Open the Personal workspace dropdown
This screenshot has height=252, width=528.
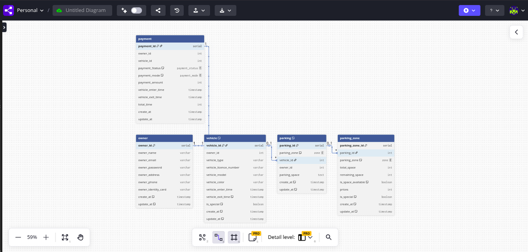[30, 10]
